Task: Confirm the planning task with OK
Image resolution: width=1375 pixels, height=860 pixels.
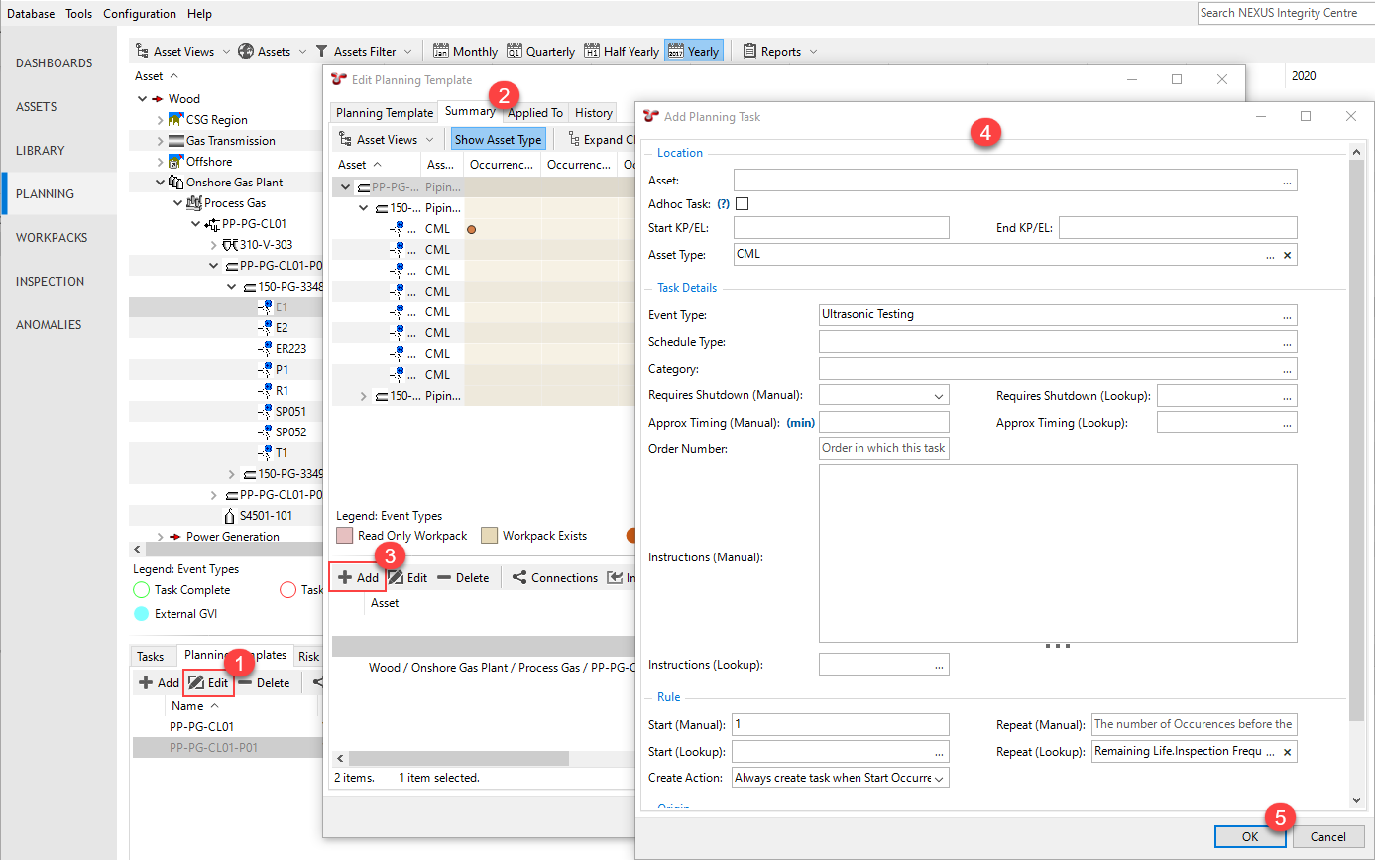Action: [1250, 836]
